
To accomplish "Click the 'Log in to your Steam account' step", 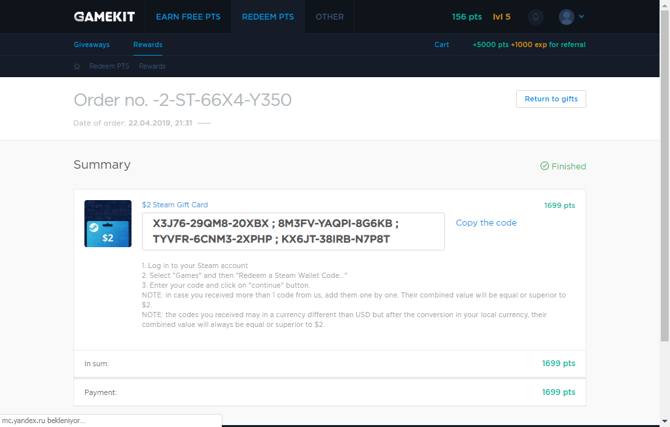I will pyautogui.click(x=195, y=265).
